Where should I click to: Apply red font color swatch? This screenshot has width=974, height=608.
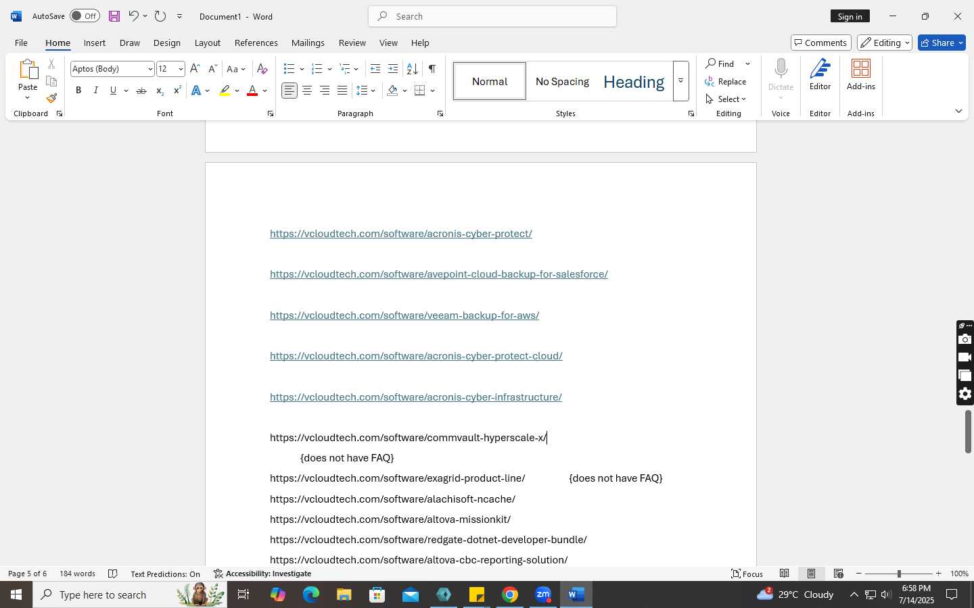click(x=252, y=91)
